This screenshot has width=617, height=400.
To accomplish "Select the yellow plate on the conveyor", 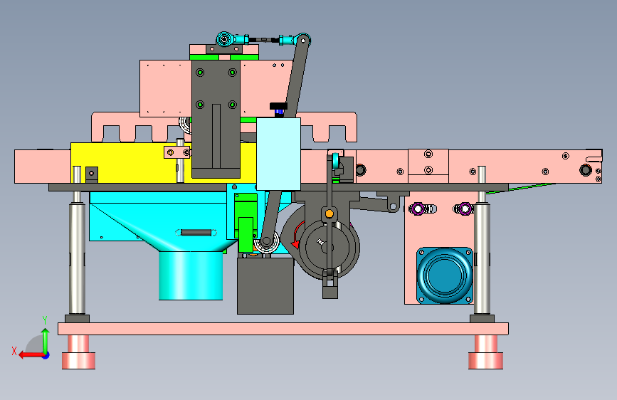I will [130, 162].
